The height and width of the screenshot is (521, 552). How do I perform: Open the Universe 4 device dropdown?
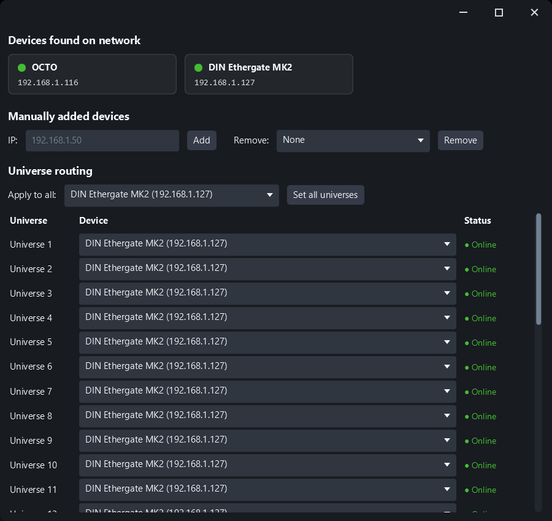click(267, 318)
